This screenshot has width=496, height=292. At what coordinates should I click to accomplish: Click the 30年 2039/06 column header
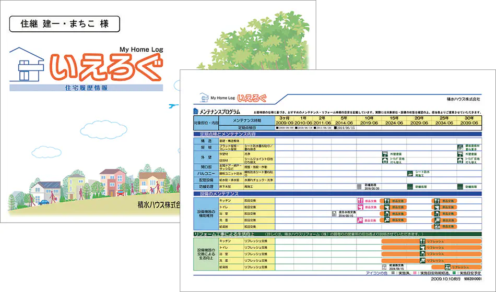[469, 120]
